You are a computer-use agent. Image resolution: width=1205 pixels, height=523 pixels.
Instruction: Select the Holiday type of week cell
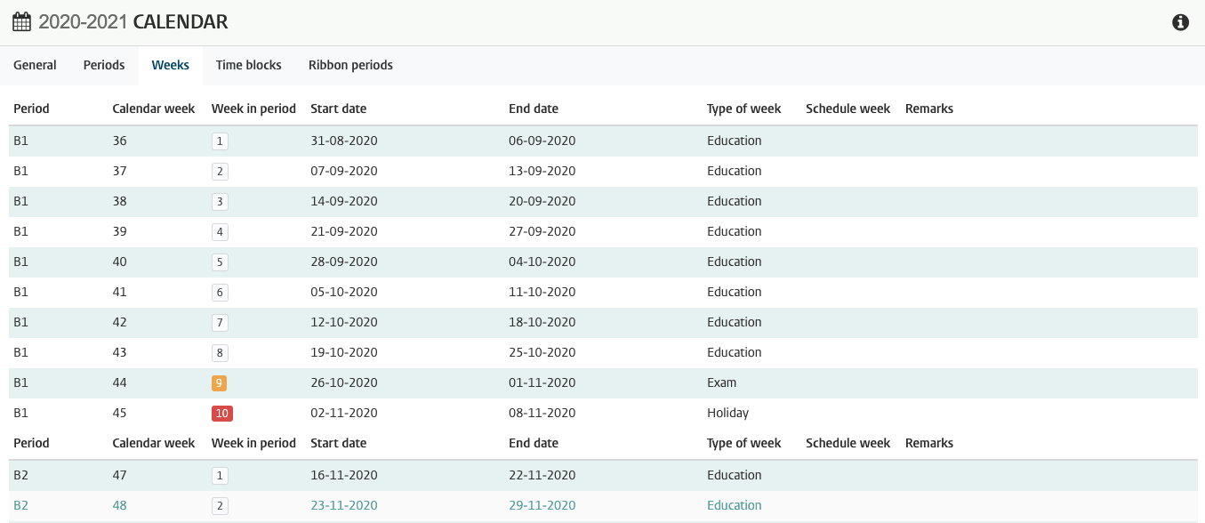point(728,413)
